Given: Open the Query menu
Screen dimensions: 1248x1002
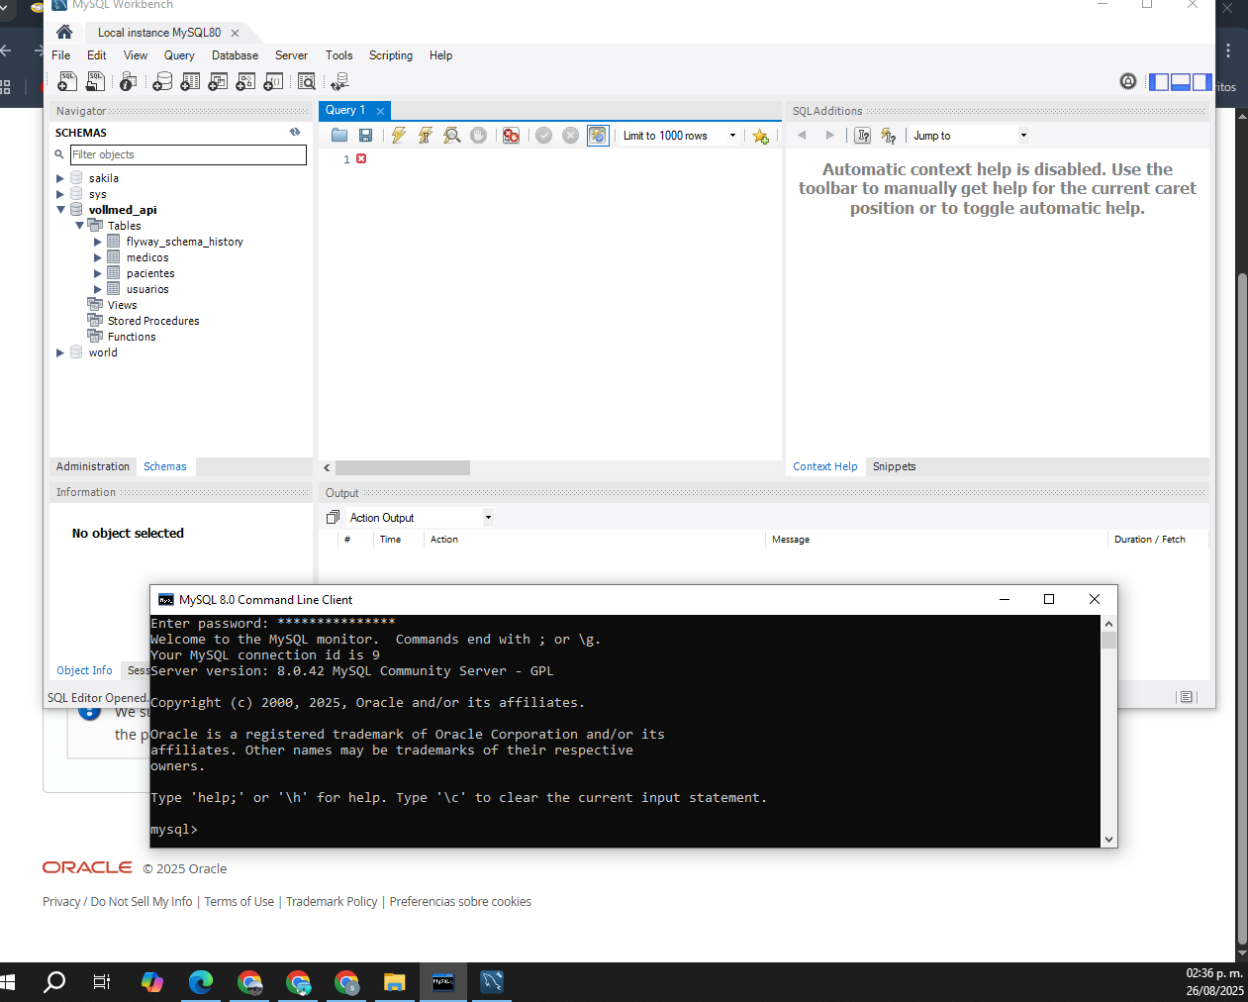Looking at the screenshot, I should tap(179, 55).
